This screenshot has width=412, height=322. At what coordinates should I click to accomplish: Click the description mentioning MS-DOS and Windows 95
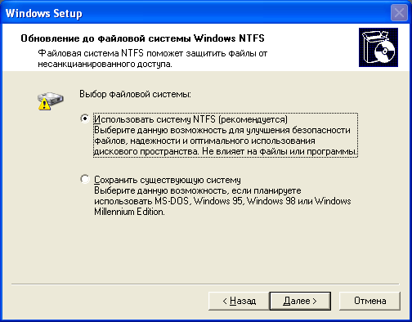pos(222,196)
